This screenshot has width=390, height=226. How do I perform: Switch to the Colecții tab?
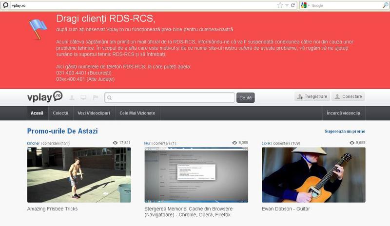coord(60,113)
